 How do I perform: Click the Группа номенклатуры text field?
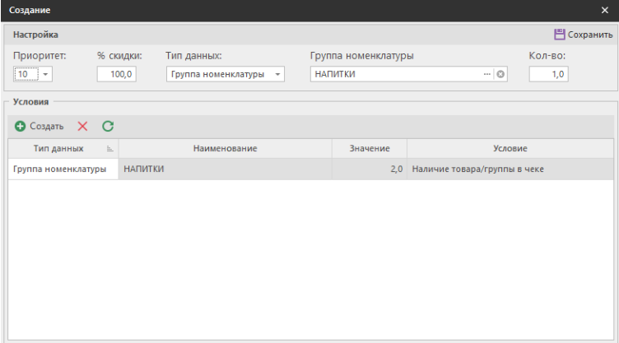coord(395,74)
